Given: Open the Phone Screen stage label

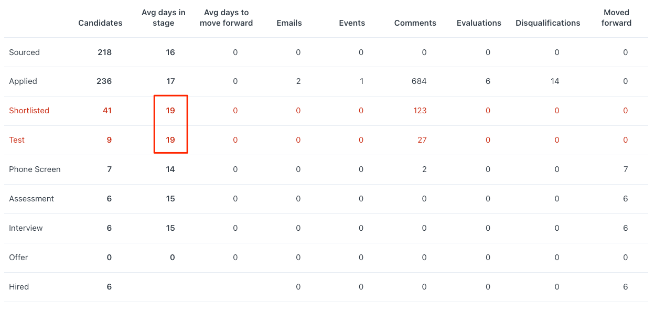Looking at the screenshot, I should 35,169.
